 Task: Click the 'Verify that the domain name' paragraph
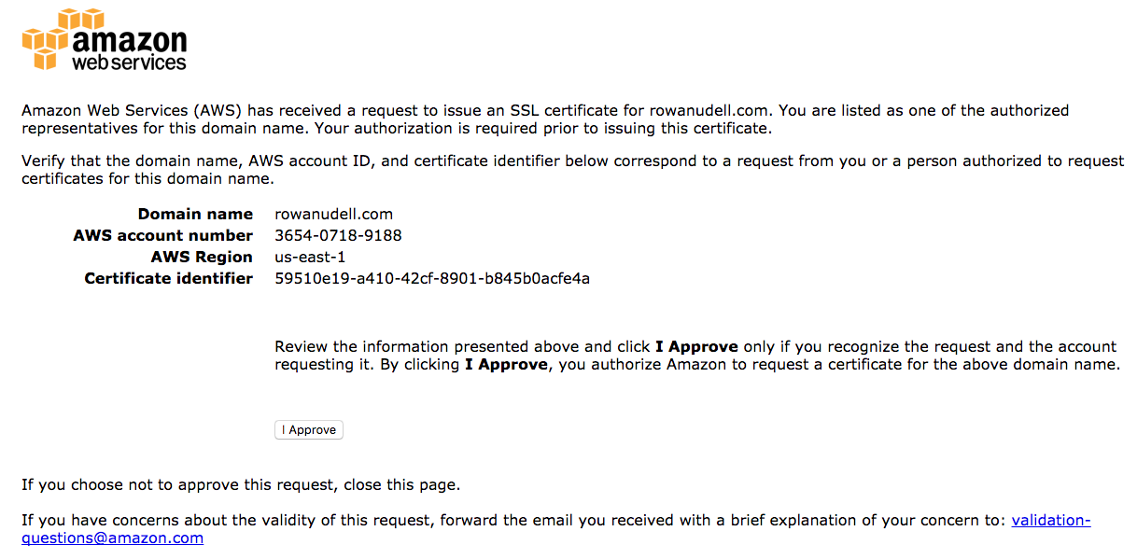point(572,170)
